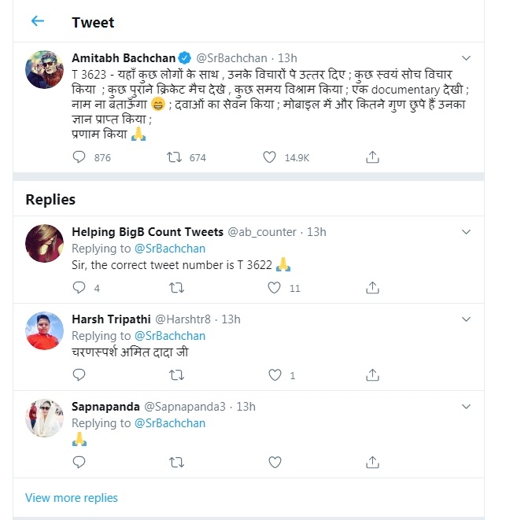
Task: Go back using the arrow icon
Action: click(38, 21)
